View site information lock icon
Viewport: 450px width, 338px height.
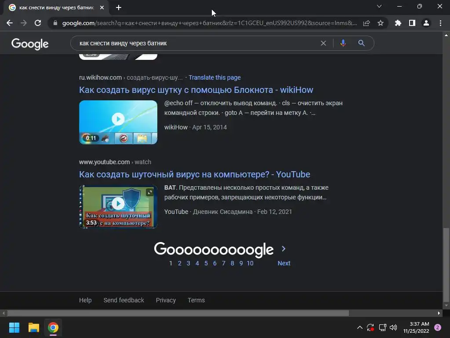[55, 23]
